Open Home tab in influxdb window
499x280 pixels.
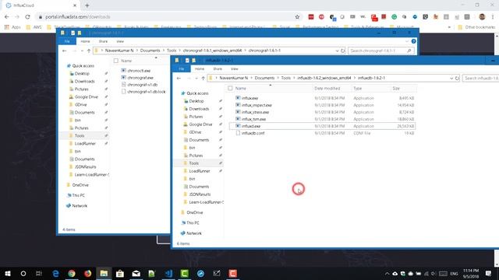(x=200, y=69)
